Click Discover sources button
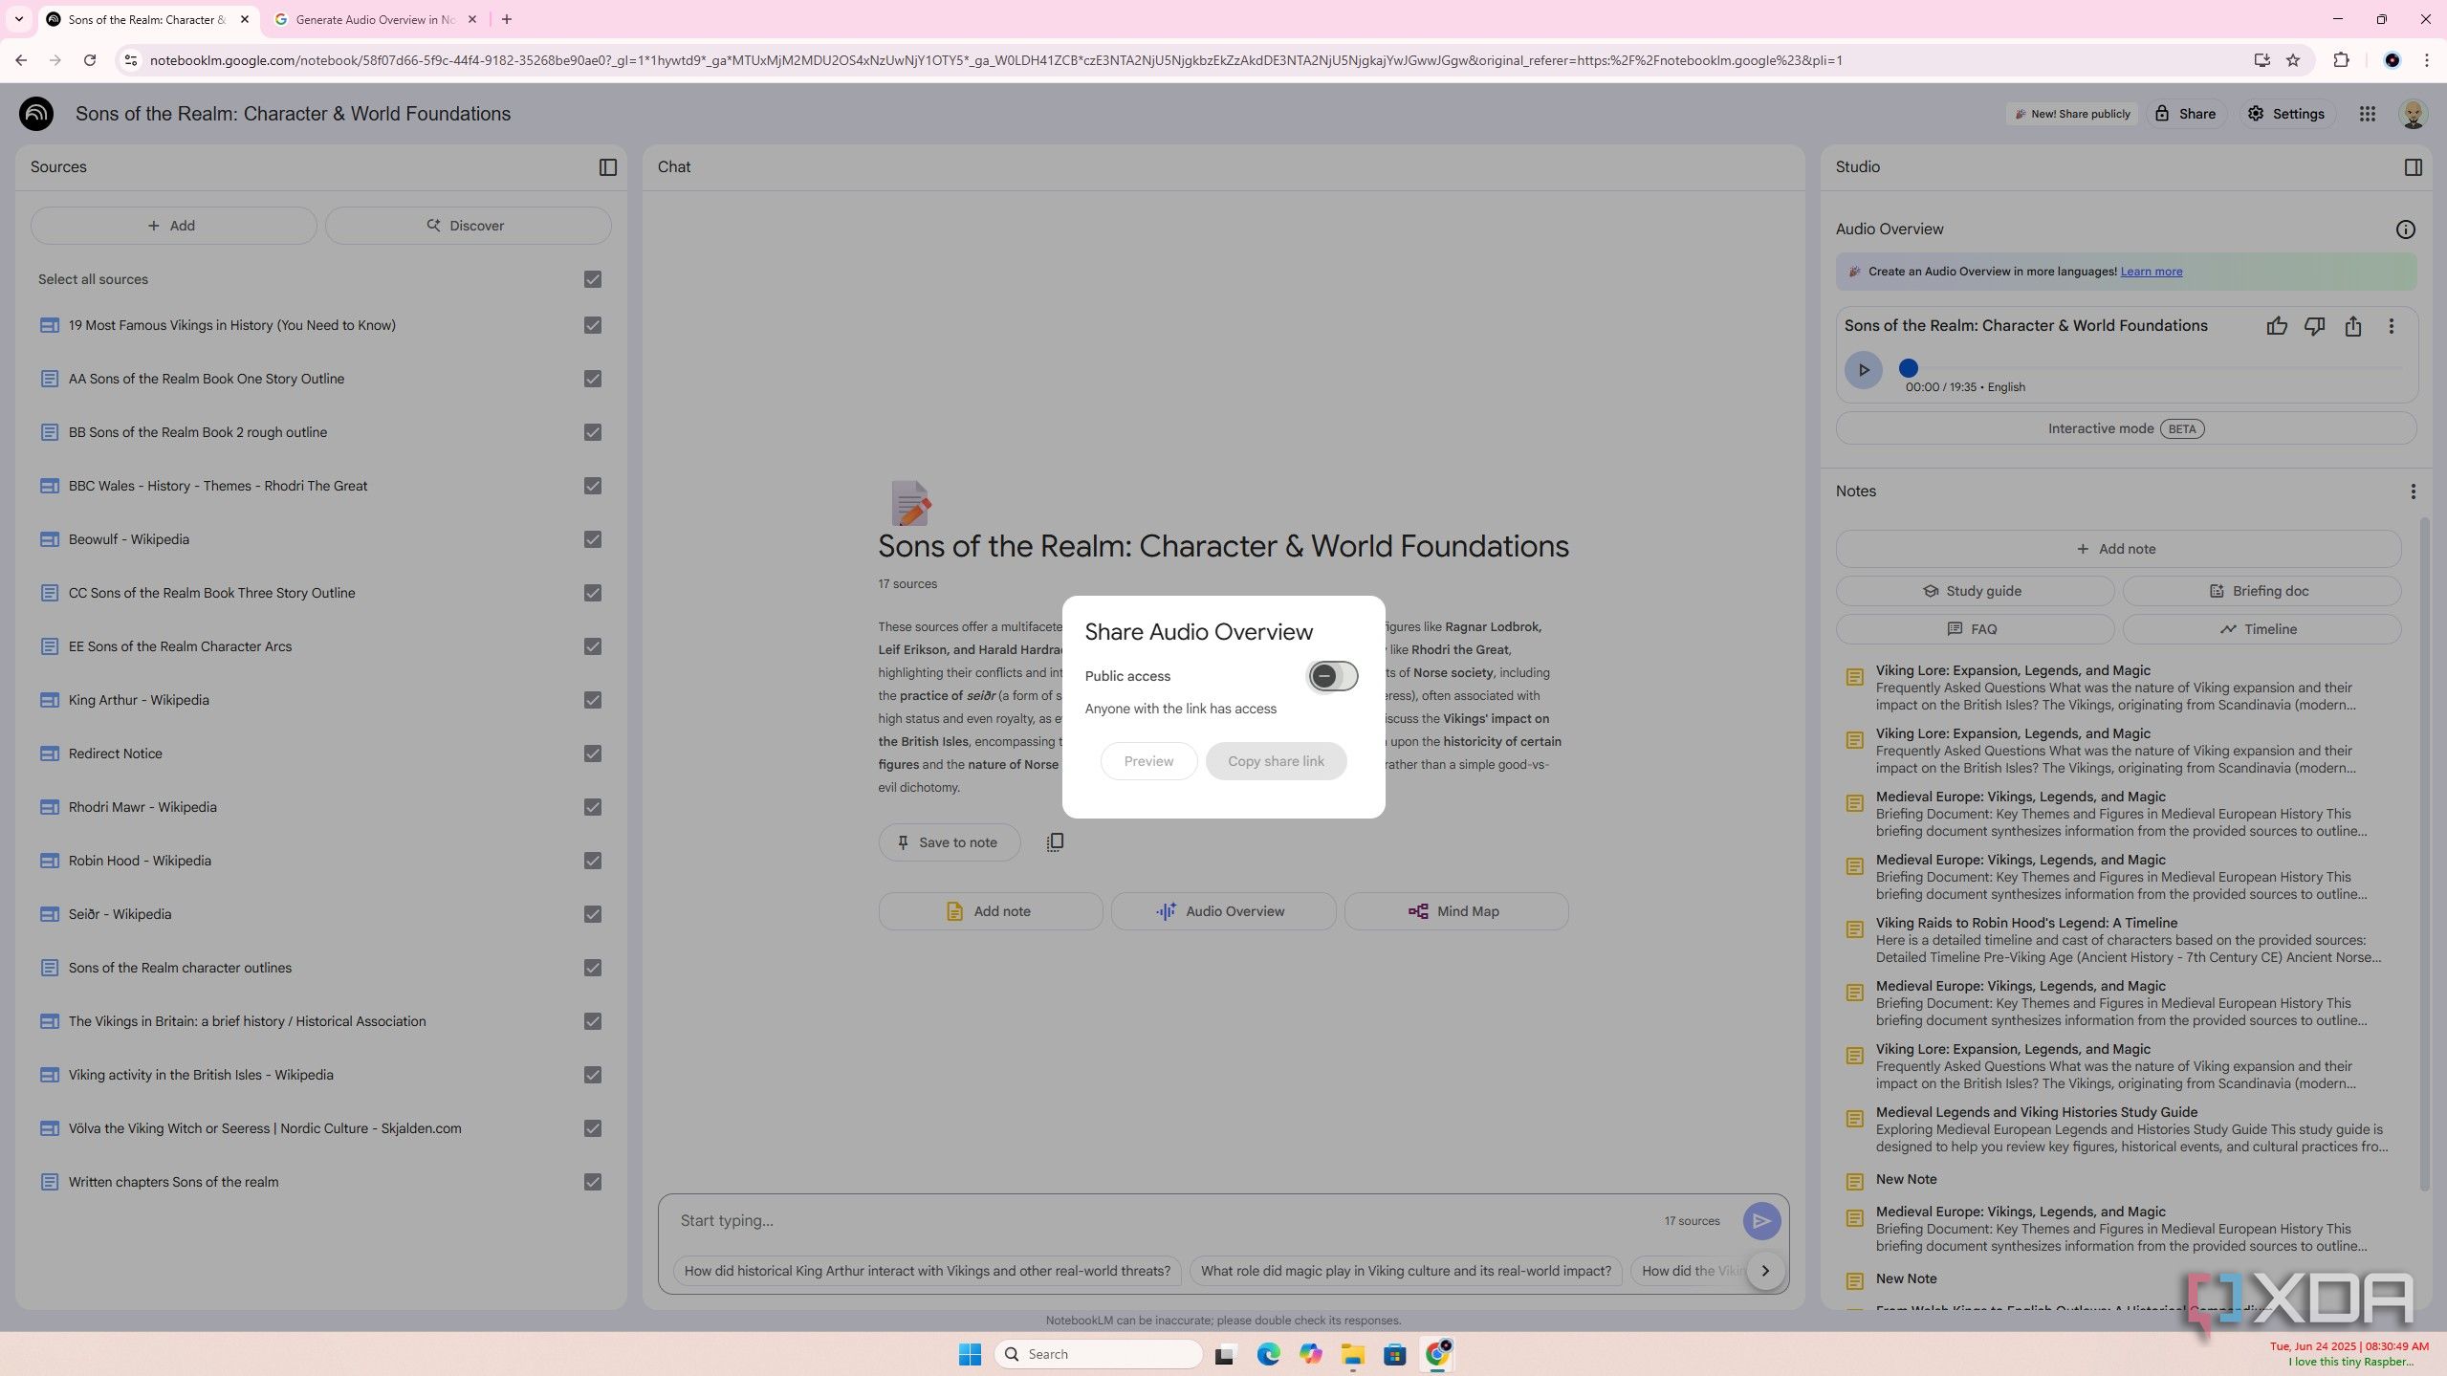 pyautogui.click(x=468, y=226)
